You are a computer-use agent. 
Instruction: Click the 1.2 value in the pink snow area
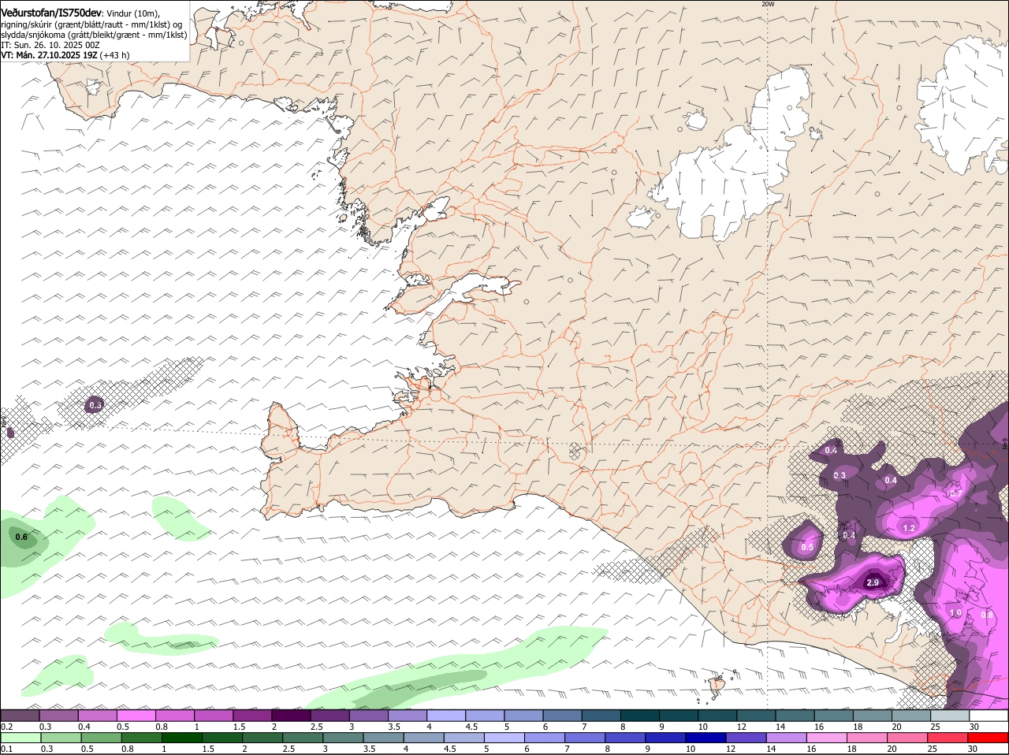pyautogui.click(x=908, y=528)
